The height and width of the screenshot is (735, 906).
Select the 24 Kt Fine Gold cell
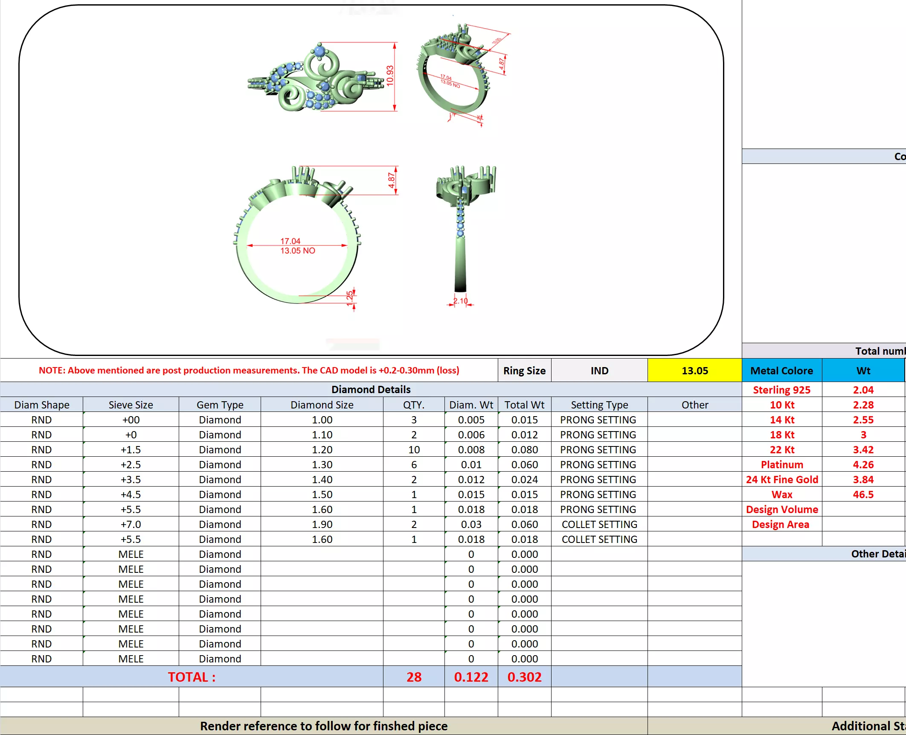pos(781,479)
